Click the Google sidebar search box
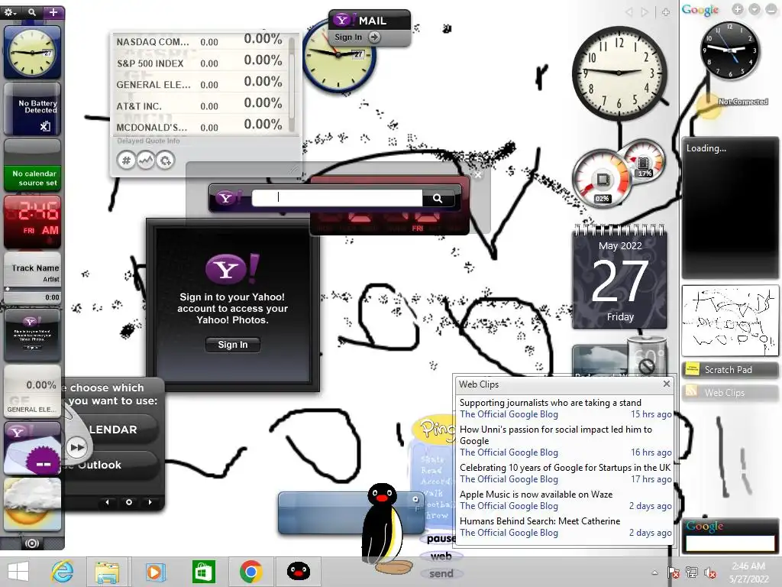Screen dimensions: 782x587 (729, 543)
